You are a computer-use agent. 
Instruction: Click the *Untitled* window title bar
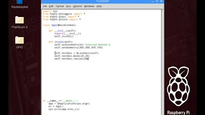tap(102, 1)
